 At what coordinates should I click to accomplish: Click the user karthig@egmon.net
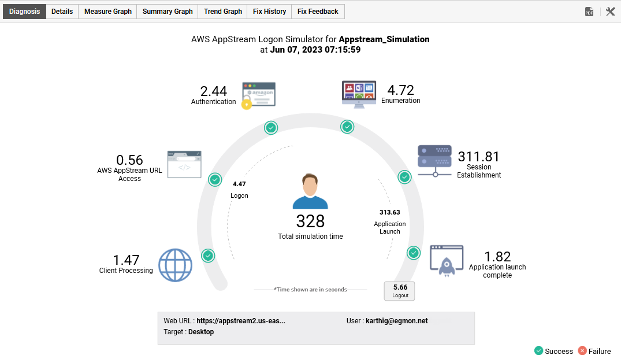(397, 321)
